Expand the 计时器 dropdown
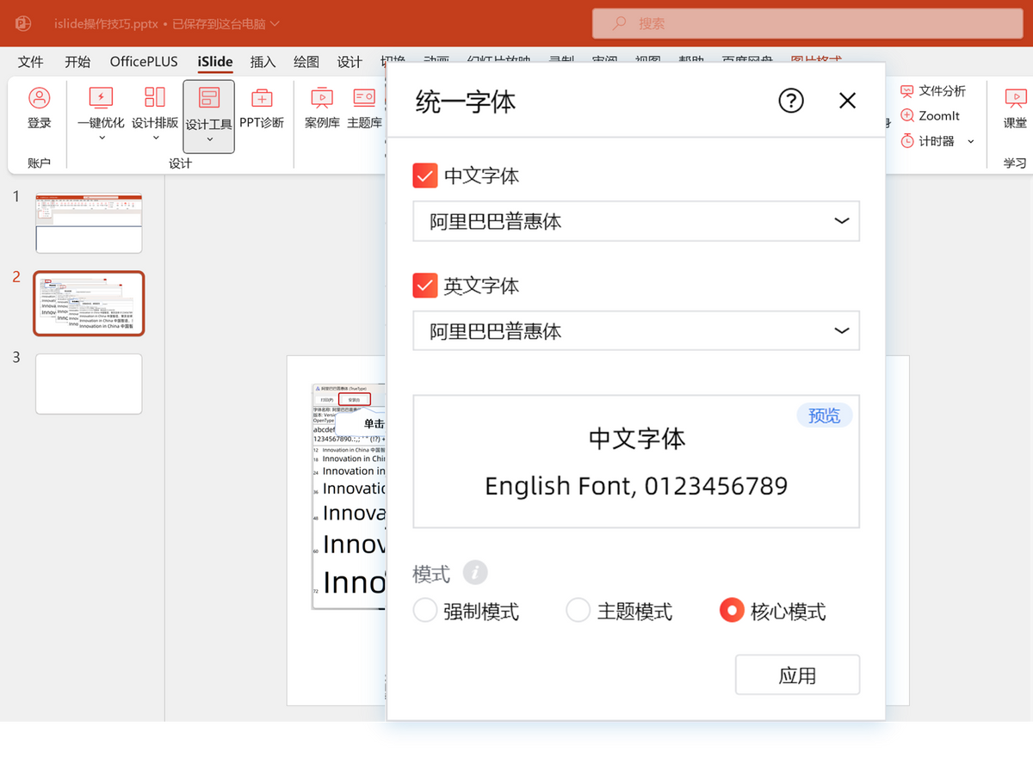1033x757 pixels. [x=971, y=141]
